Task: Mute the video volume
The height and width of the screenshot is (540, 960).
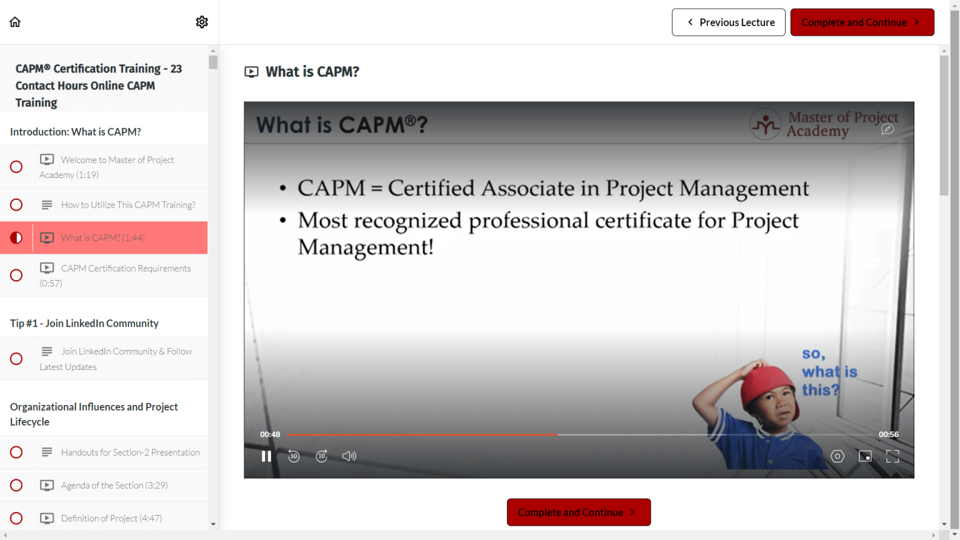Action: click(349, 456)
